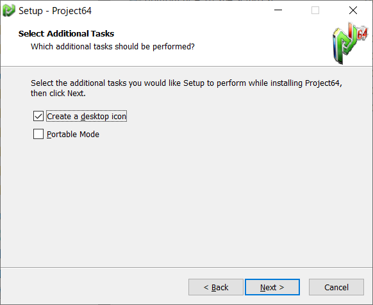Click the instruction text mentioning 'then click Next'
Image resolution: width=373 pixels, height=305 pixels.
pos(187,88)
